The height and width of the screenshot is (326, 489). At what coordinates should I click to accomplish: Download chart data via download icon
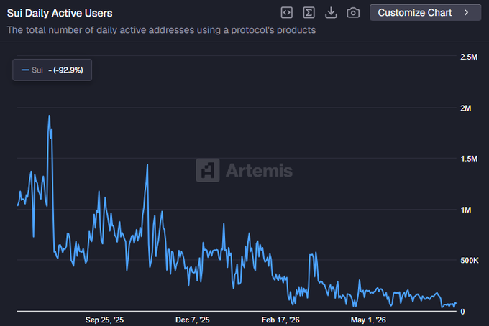coord(331,13)
